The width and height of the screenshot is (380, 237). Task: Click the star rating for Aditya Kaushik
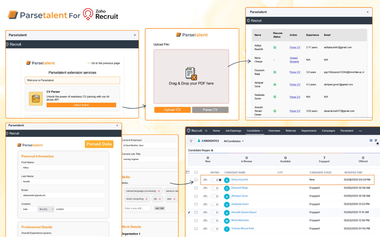(x=217, y=180)
